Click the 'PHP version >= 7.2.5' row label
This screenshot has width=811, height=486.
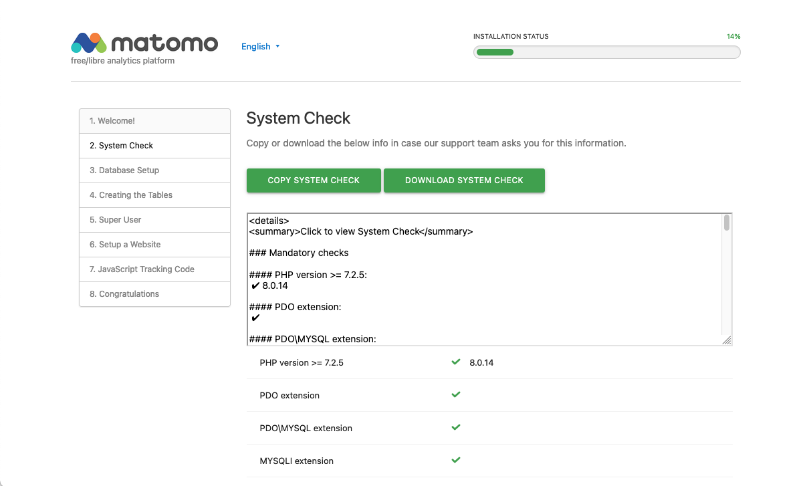tap(302, 363)
